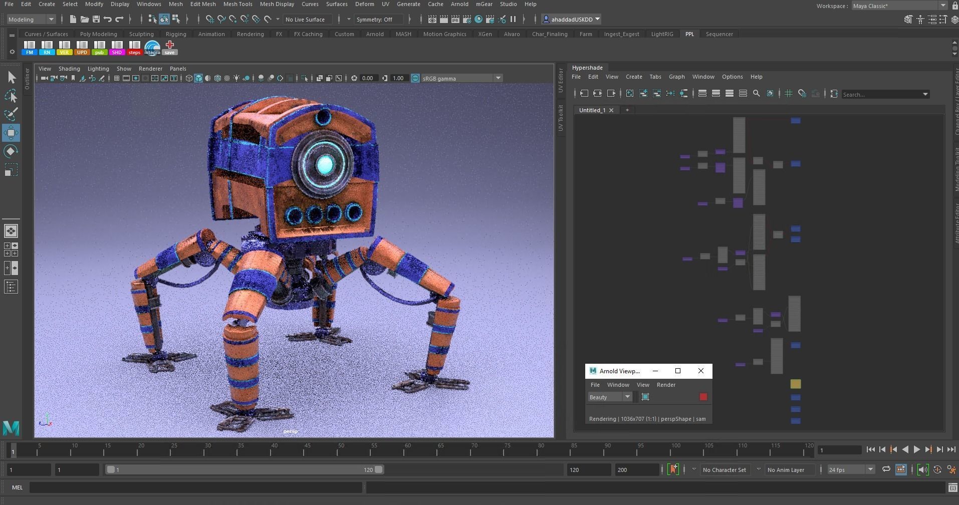The image size is (959, 505).
Task: Toggle viewport color management button
Action: coord(415,78)
